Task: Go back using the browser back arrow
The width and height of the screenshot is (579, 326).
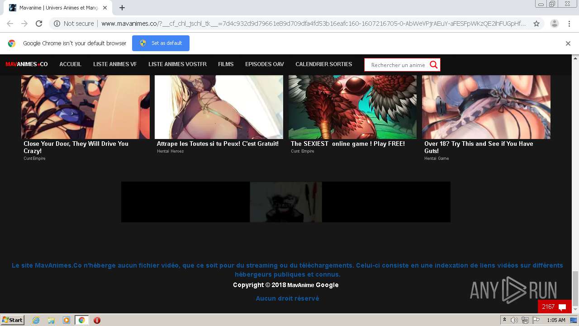Action: (x=10, y=24)
